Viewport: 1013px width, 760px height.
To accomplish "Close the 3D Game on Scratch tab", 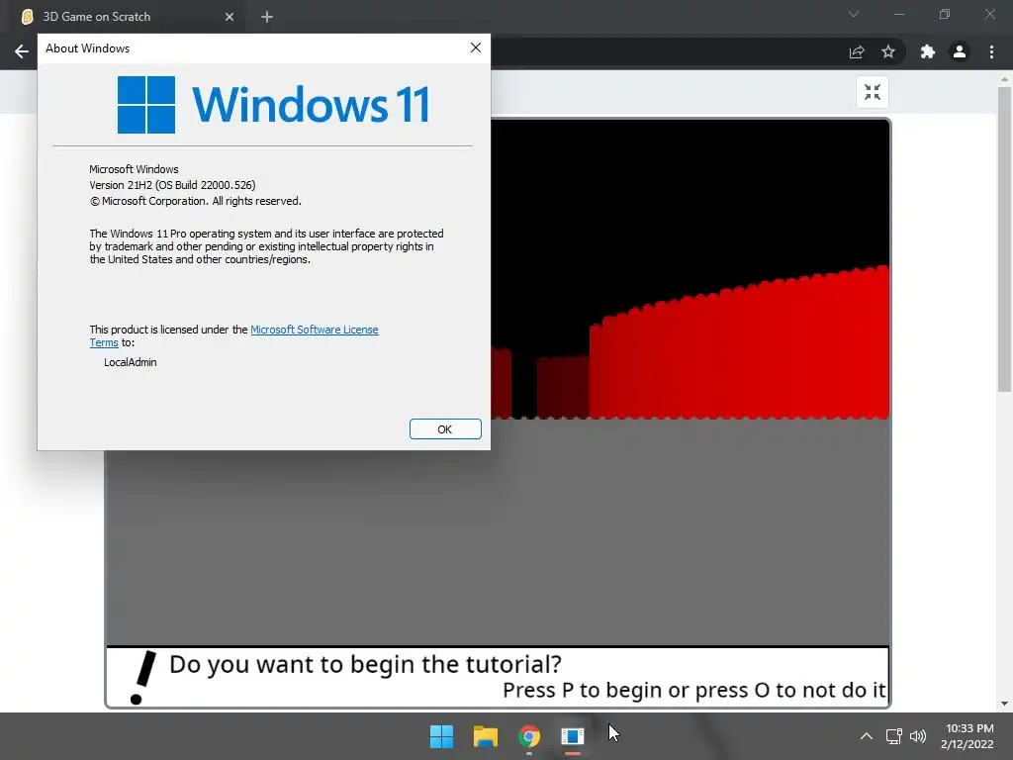I will (230, 17).
